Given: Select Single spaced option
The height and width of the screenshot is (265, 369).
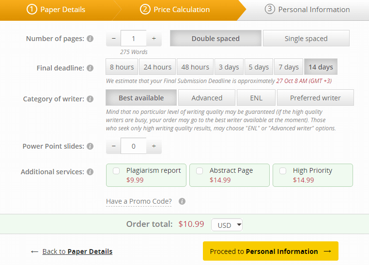Looking at the screenshot, I should point(306,38).
